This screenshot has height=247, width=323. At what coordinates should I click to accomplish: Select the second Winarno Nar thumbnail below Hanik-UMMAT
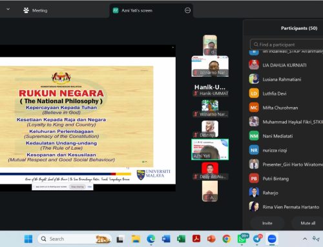pyautogui.click(x=210, y=108)
